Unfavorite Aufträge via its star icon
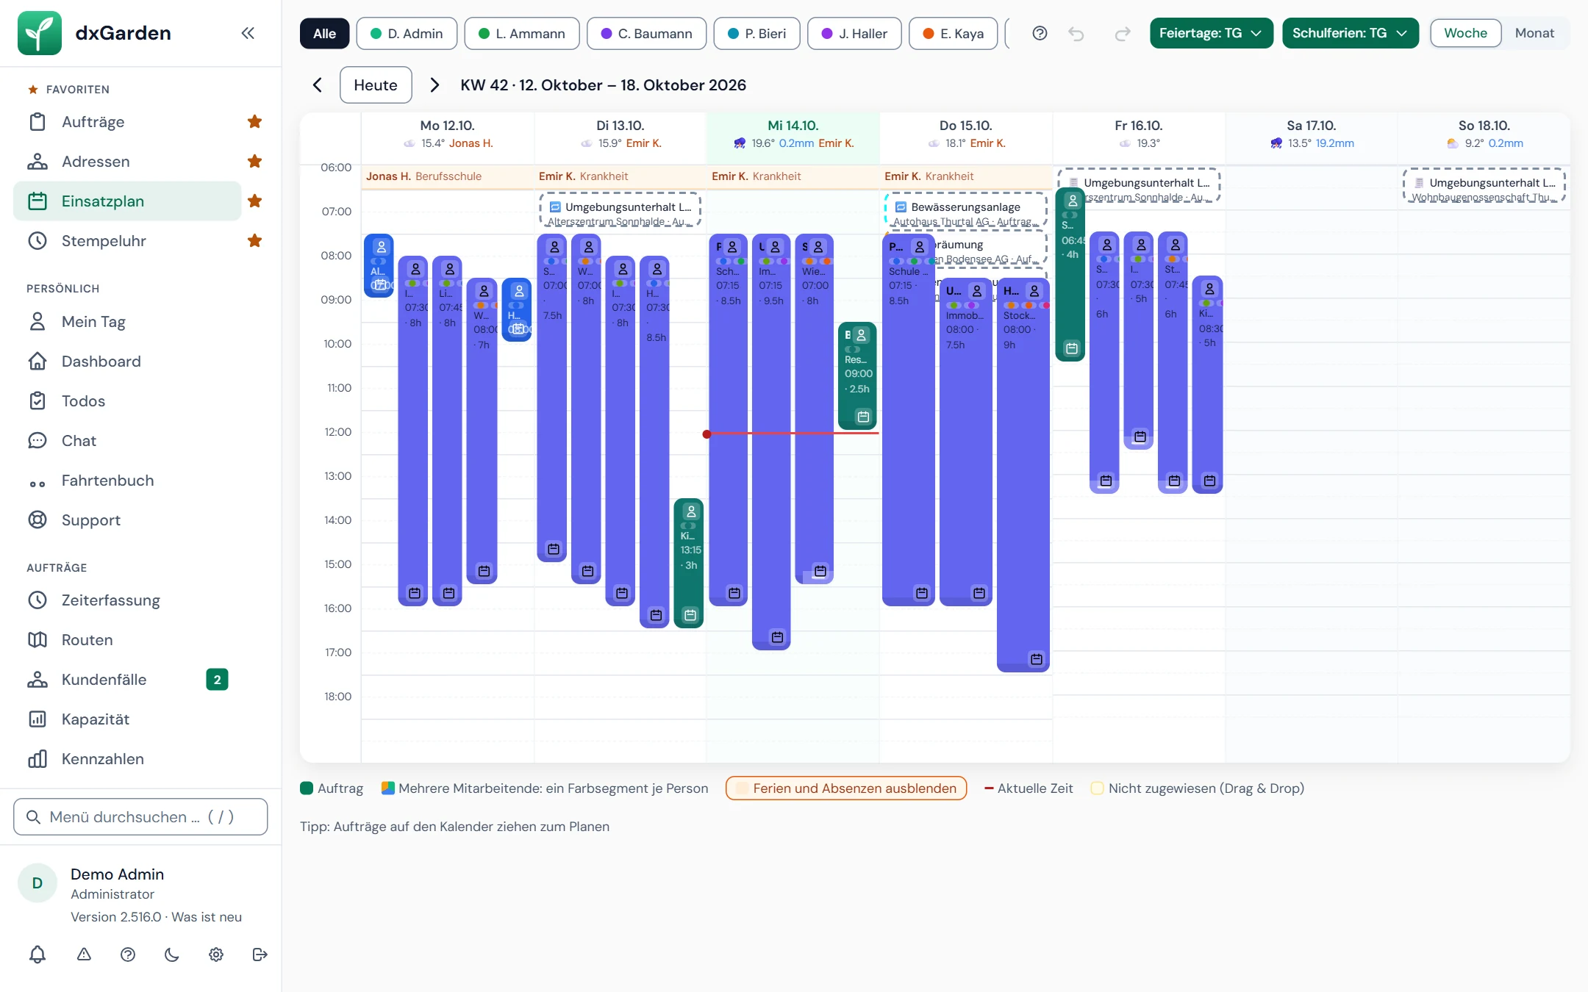This screenshot has height=992, width=1588. [254, 122]
